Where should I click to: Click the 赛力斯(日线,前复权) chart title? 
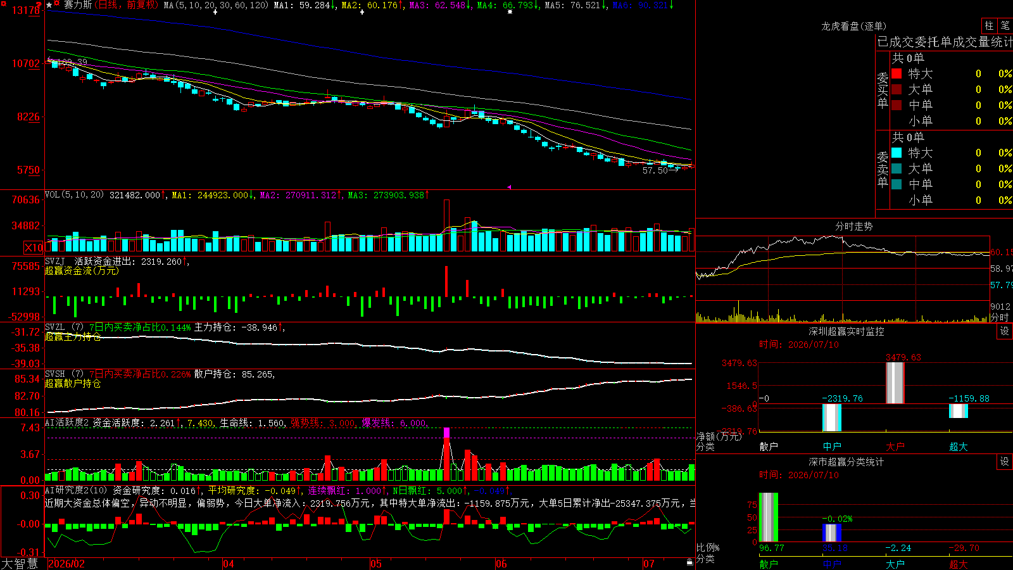111,5
